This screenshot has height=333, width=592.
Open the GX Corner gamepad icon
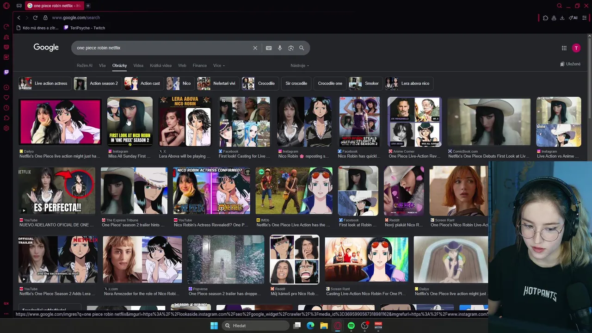19,6
